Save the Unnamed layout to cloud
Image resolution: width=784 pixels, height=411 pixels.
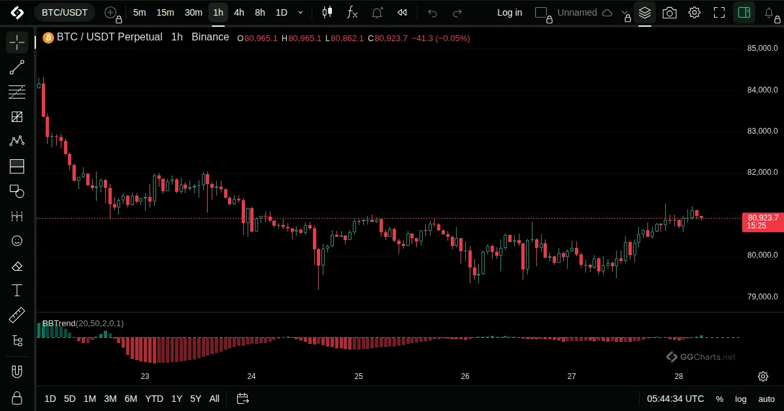[607, 12]
